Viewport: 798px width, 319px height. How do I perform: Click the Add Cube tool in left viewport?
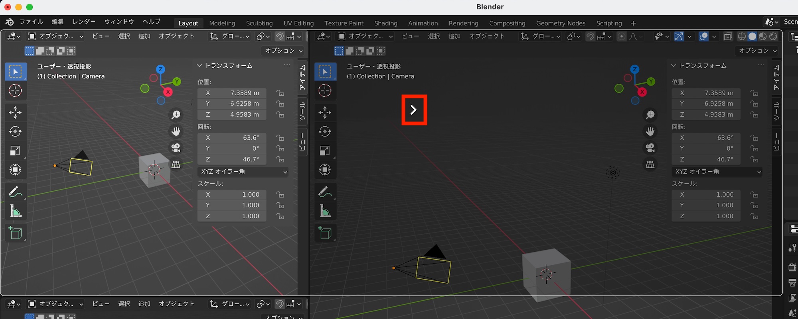pyautogui.click(x=15, y=233)
